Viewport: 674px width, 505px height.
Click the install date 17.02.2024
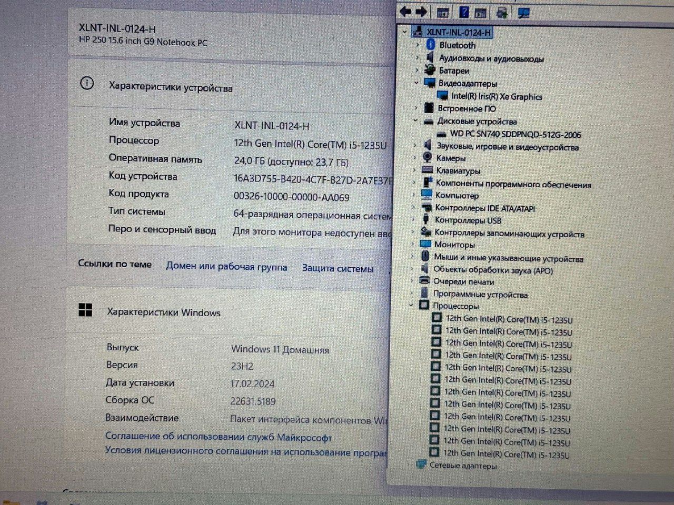tap(252, 383)
